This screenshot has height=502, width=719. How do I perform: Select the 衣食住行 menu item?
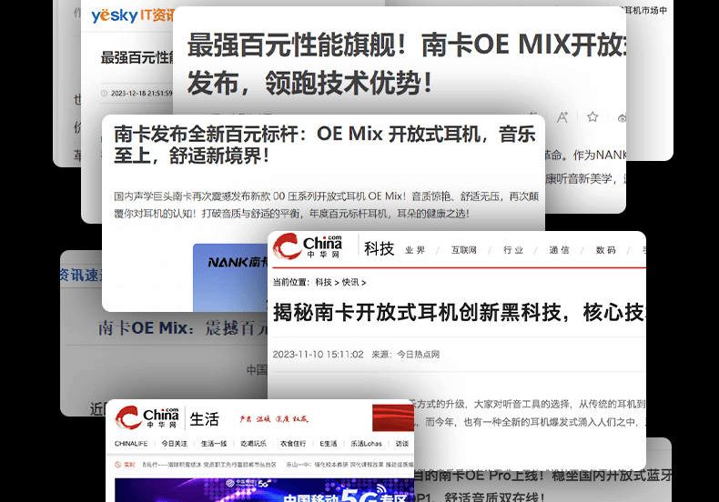tap(293, 444)
